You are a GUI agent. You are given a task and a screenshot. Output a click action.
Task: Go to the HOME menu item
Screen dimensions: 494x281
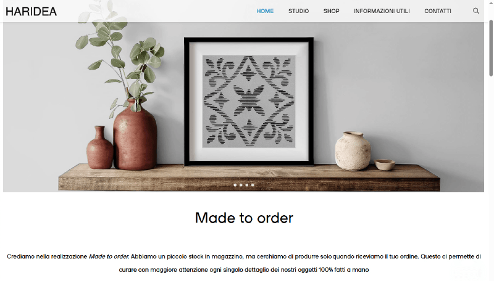pyautogui.click(x=265, y=11)
